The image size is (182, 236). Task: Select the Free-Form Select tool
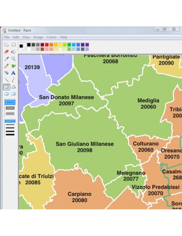click(6, 45)
